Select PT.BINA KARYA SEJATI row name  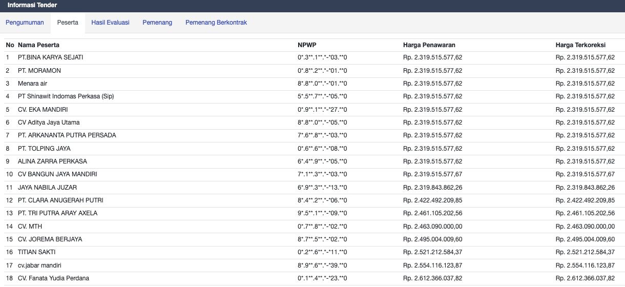pos(50,57)
